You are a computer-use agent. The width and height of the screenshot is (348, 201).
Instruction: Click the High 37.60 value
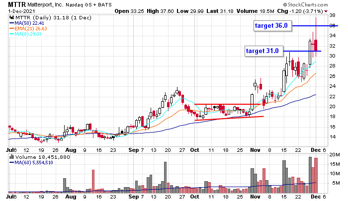click(x=160, y=11)
